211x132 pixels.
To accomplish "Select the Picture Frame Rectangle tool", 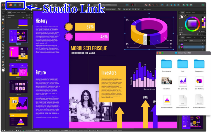I will (3, 35).
